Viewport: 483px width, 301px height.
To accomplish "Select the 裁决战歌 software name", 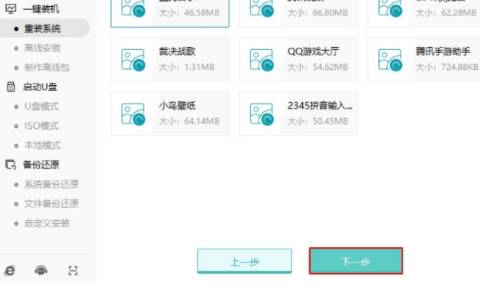I will 177,52.
